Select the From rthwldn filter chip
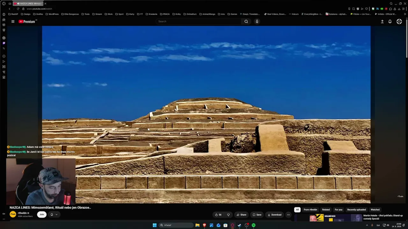The width and height of the screenshot is (408, 229). pos(310,210)
